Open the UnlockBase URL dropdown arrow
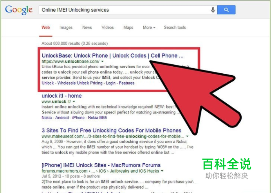The width and height of the screenshot is (271, 193). point(102,62)
